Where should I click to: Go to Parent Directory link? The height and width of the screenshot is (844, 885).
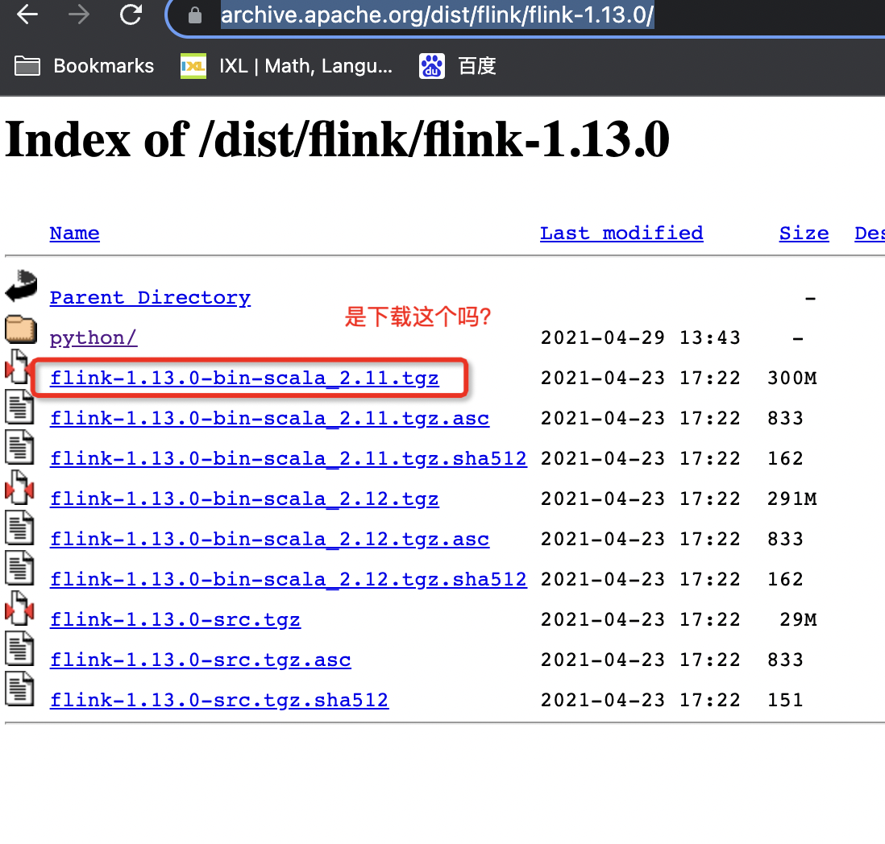pos(150,297)
